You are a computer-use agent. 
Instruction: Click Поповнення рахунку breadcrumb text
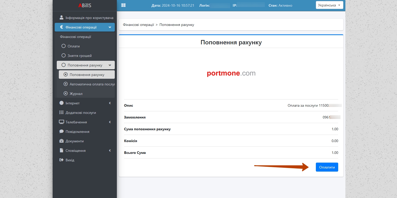tap(177, 25)
